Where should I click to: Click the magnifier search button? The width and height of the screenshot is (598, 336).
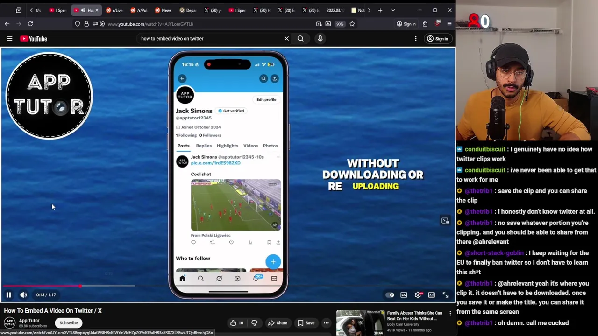point(300,39)
